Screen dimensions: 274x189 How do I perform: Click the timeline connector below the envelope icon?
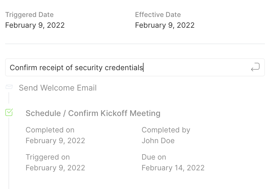pyautogui.click(x=9, y=98)
